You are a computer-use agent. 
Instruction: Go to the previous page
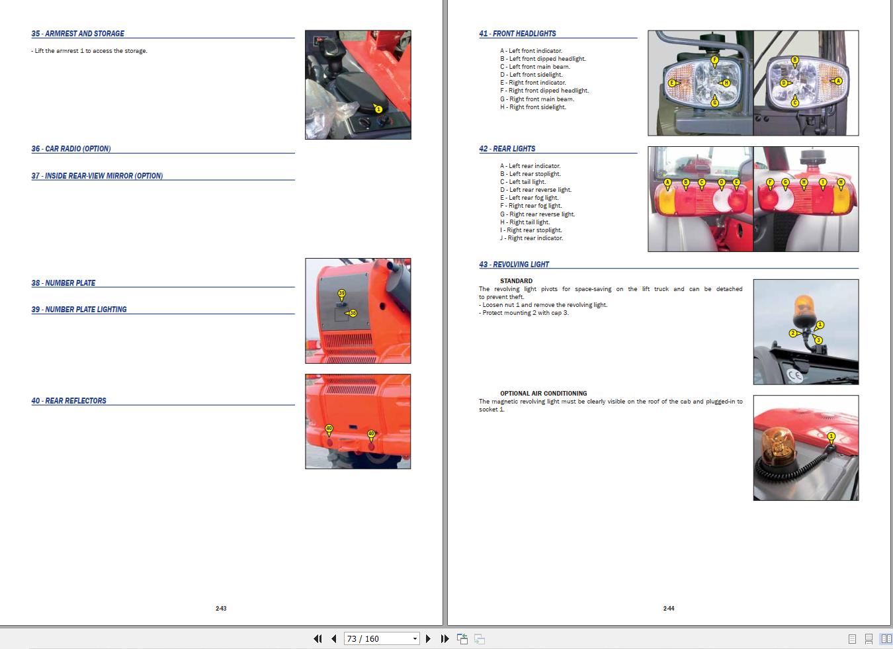pyautogui.click(x=333, y=638)
